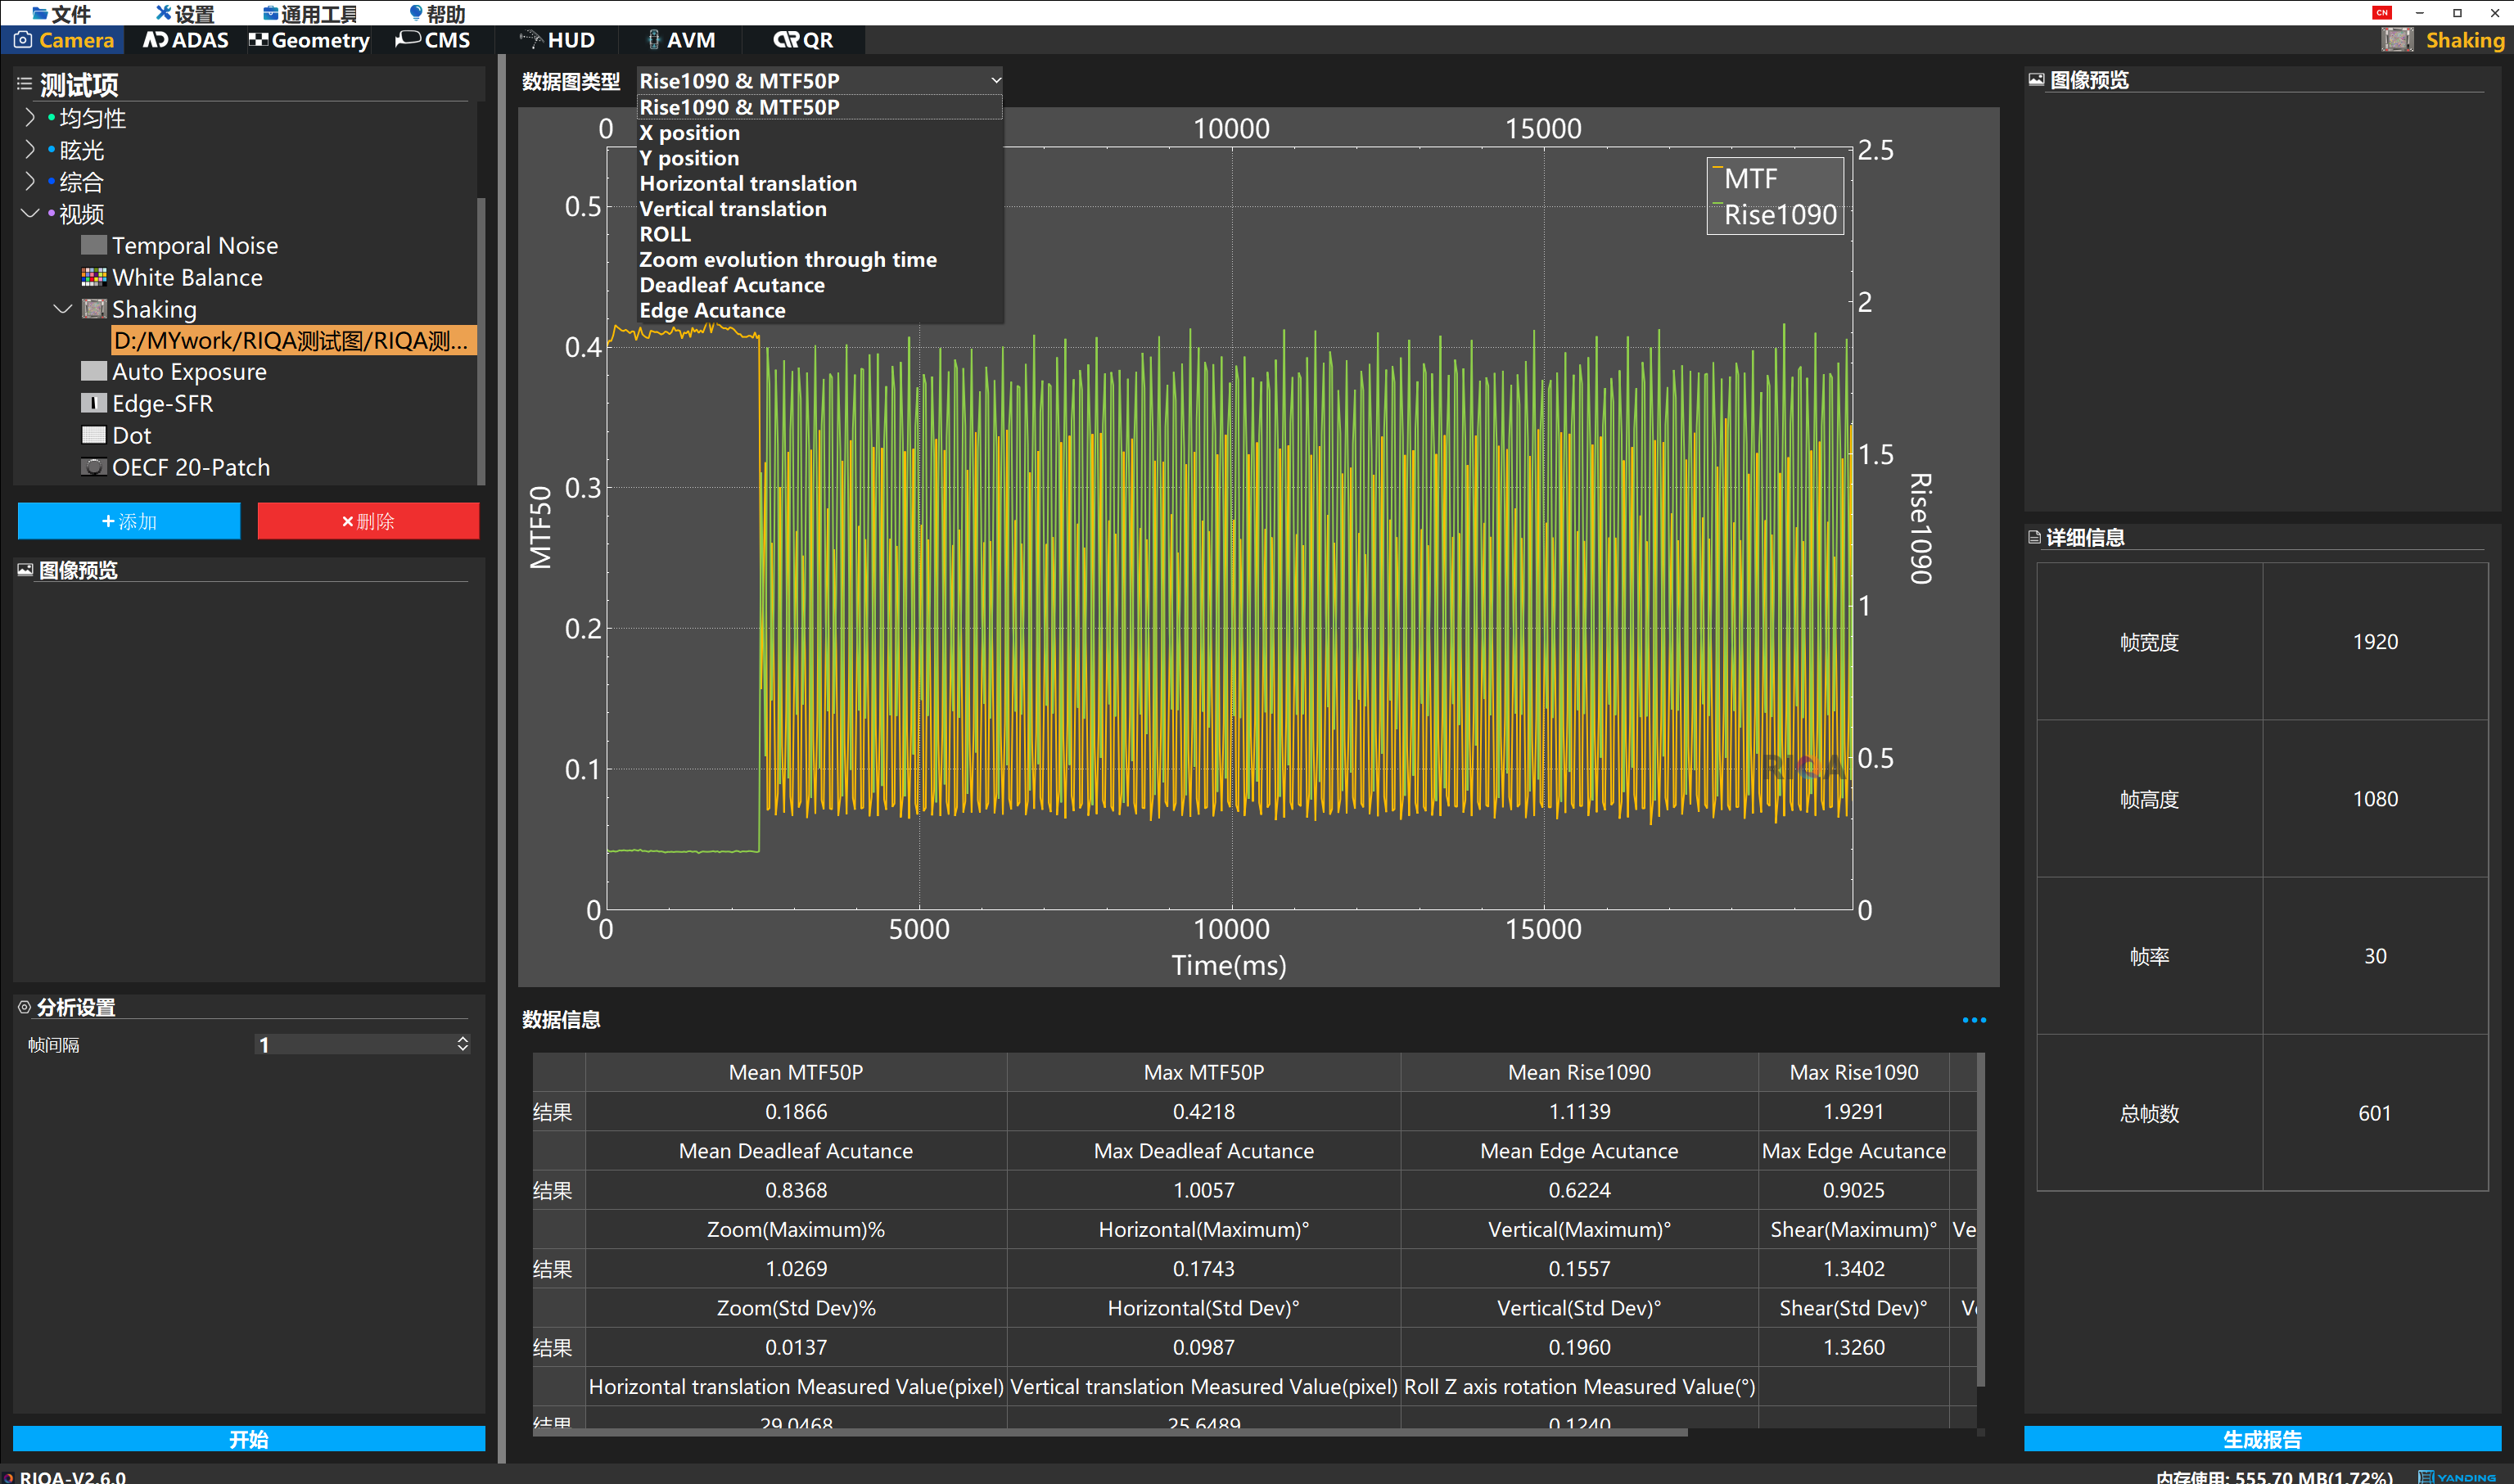The height and width of the screenshot is (1484, 2514).
Task: Click the Auto Exposure item icon
Action: pos(93,371)
